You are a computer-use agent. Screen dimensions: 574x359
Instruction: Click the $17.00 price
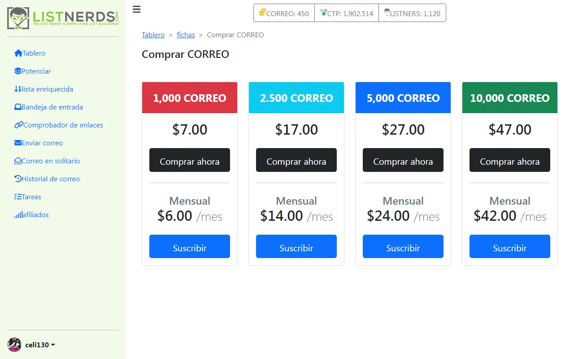296,130
